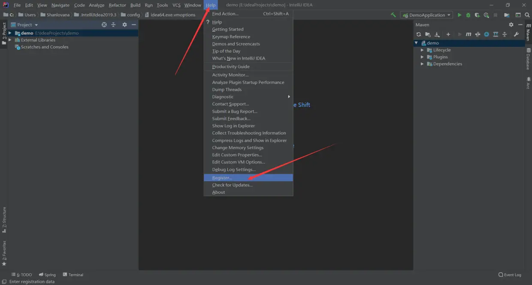Click Find Action... menu entry
The image size is (532, 285).
pyautogui.click(x=248, y=14)
